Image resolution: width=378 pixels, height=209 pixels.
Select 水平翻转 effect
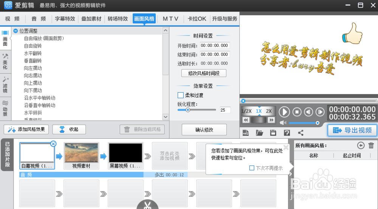click(x=33, y=53)
